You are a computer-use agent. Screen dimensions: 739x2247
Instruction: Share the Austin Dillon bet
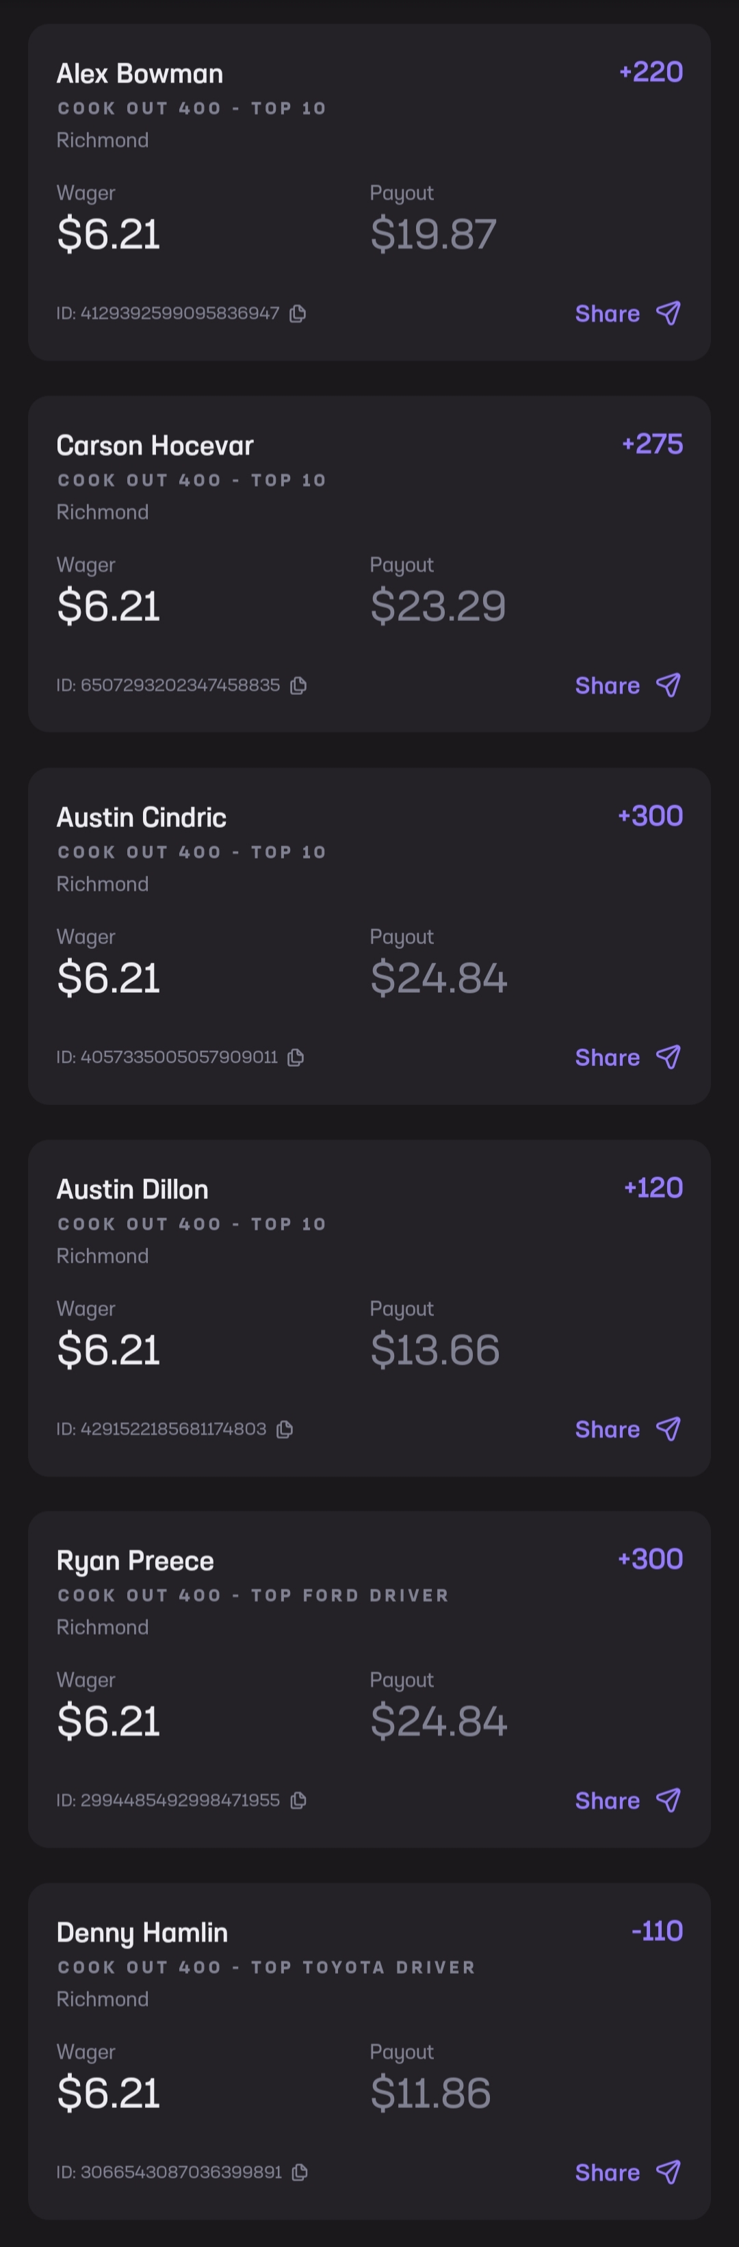627,1429
